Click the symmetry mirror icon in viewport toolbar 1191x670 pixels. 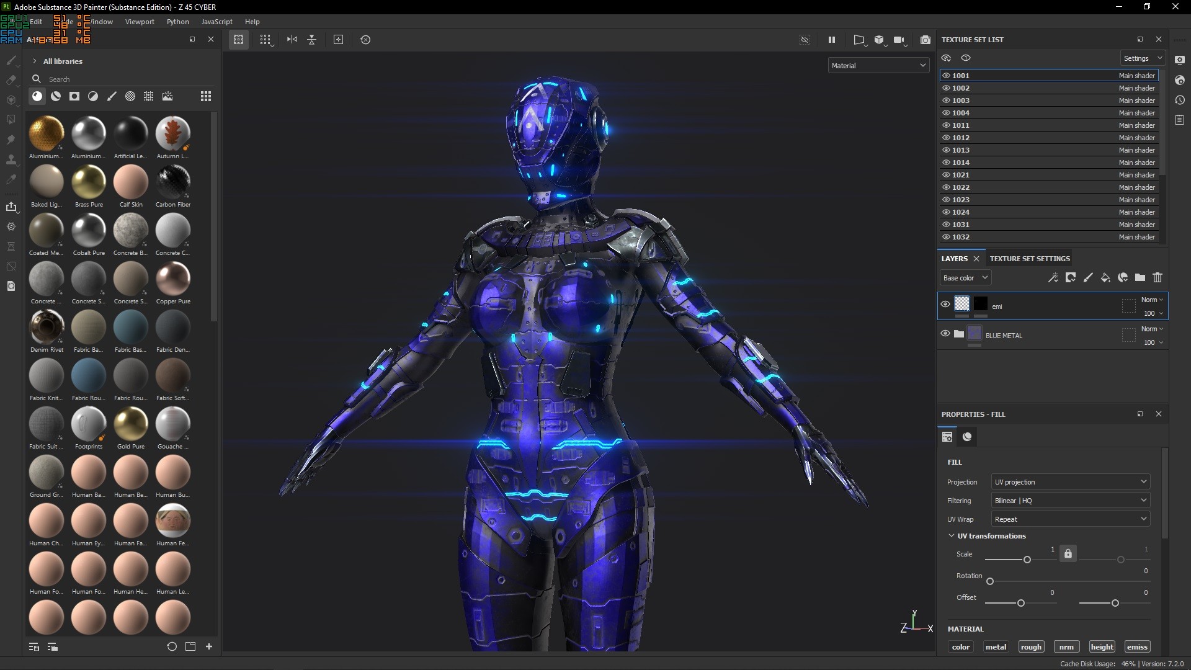coord(292,40)
